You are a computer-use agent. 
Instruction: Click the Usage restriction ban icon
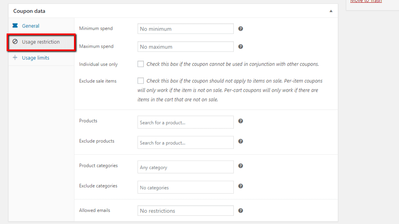point(15,41)
